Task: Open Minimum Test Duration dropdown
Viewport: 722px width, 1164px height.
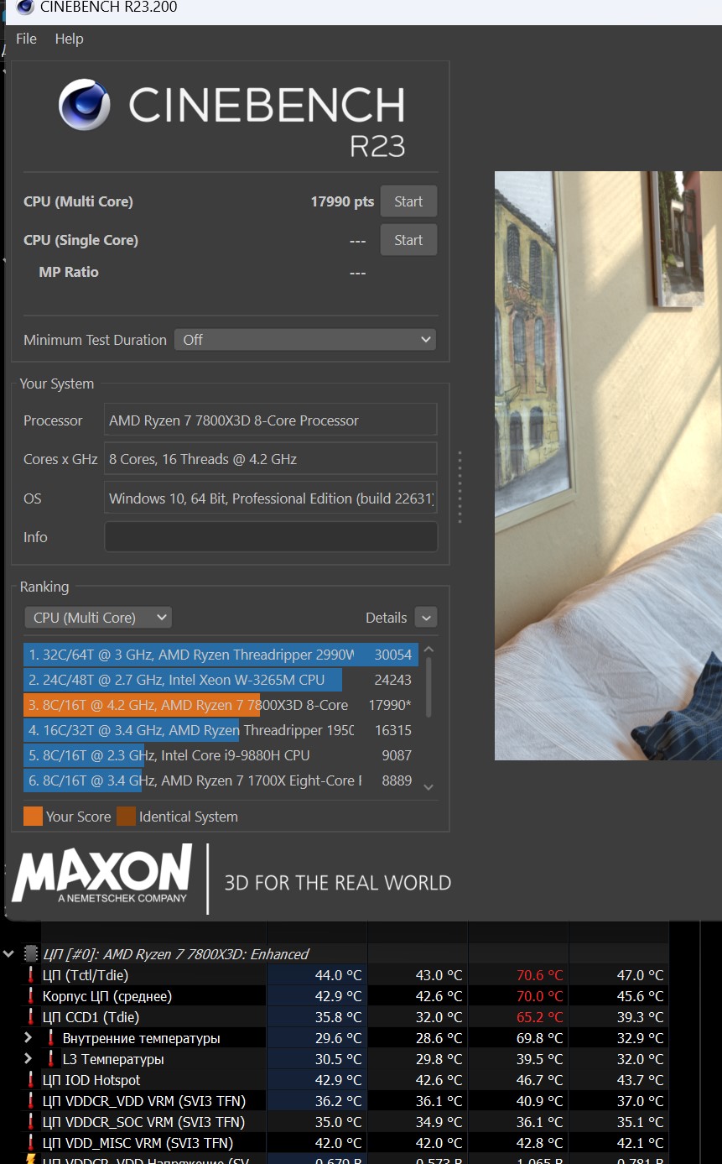Action: pyautogui.click(x=305, y=340)
